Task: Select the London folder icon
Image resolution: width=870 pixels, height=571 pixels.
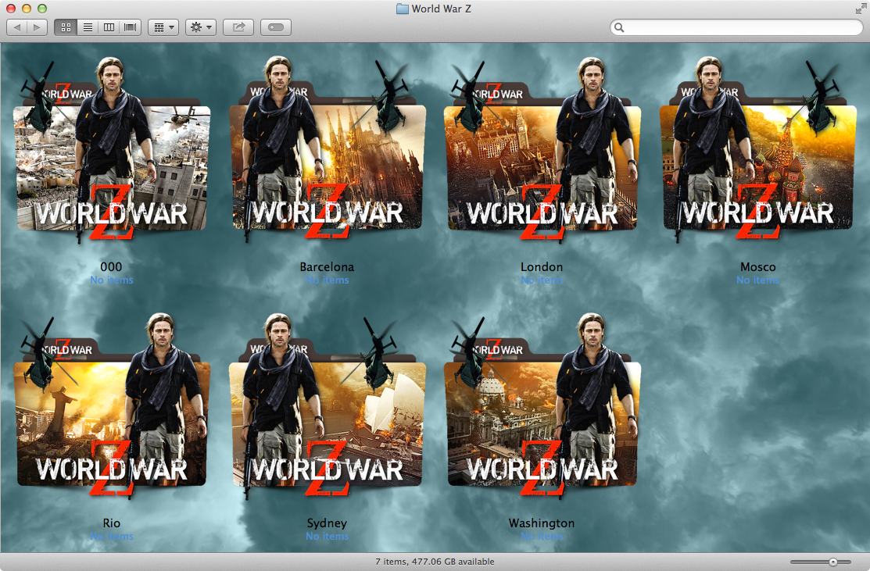Action: pyautogui.click(x=542, y=150)
